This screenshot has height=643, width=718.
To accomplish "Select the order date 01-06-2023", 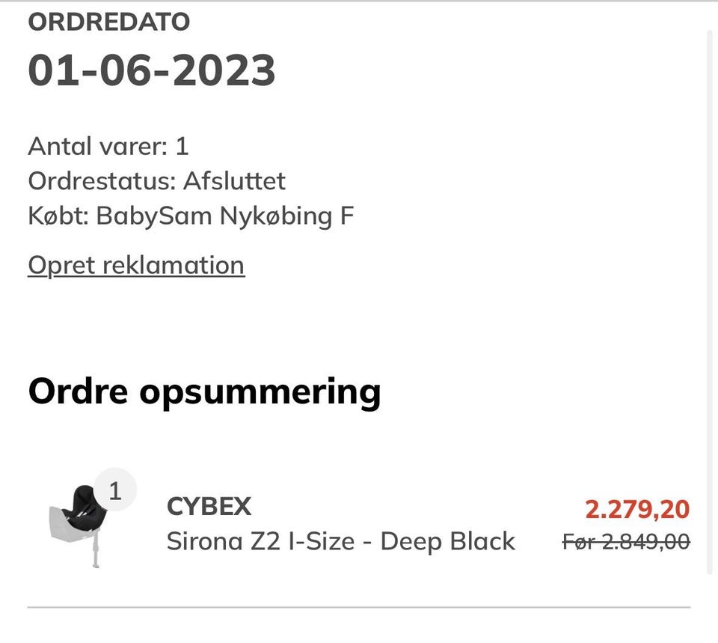I will [152, 70].
